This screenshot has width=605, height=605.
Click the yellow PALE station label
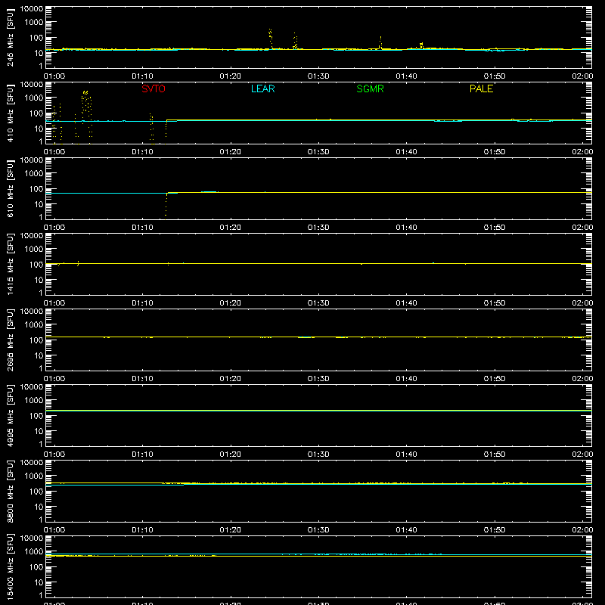pyautogui.click(x=481, y=88)
